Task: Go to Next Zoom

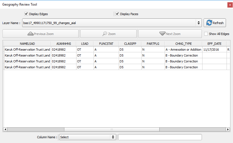Action: coord(170,34)
